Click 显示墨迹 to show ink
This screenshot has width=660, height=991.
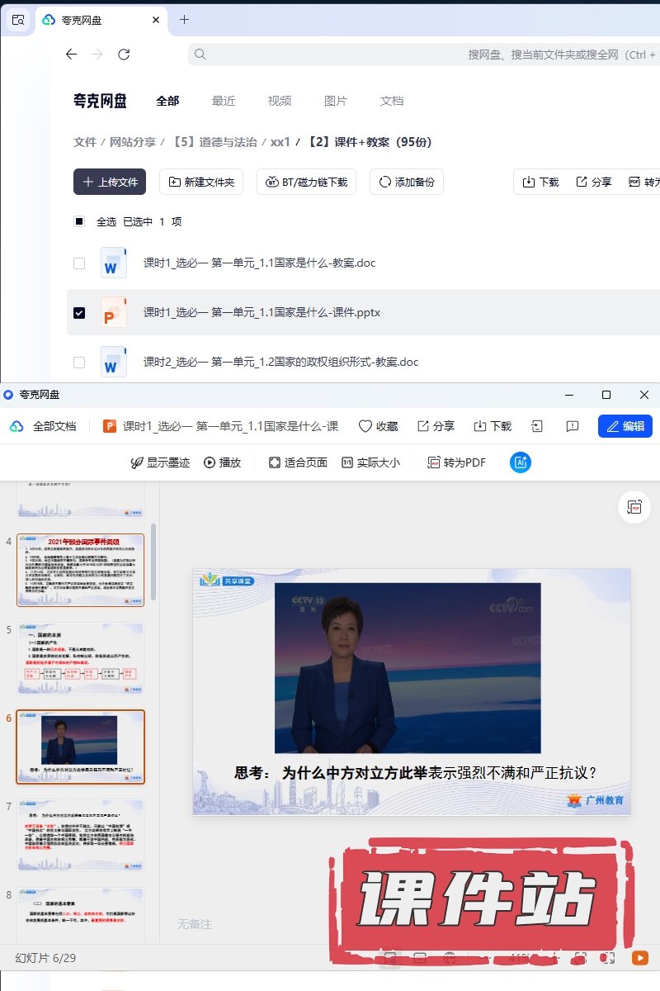[160, 462]
